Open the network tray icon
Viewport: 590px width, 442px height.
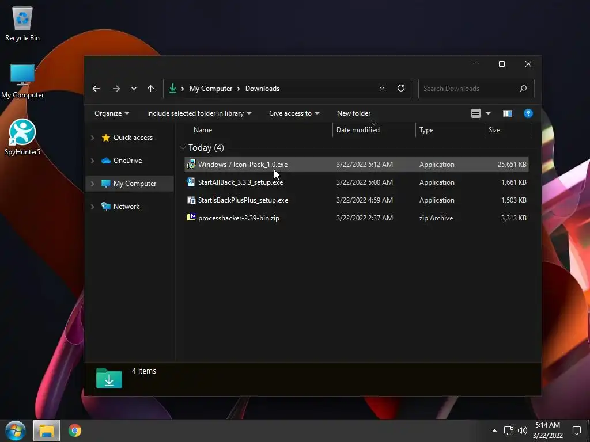pyautogui.click(x=508, y=430)
